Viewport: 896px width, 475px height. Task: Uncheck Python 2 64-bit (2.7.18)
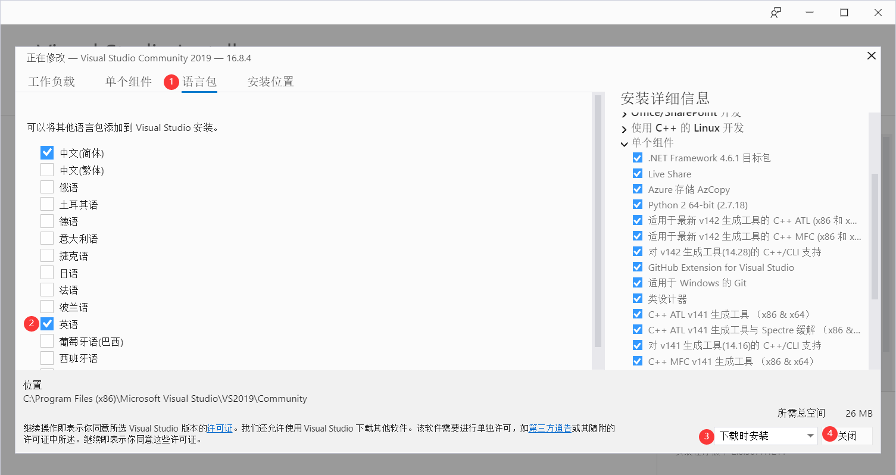click(x=638, y=205)
